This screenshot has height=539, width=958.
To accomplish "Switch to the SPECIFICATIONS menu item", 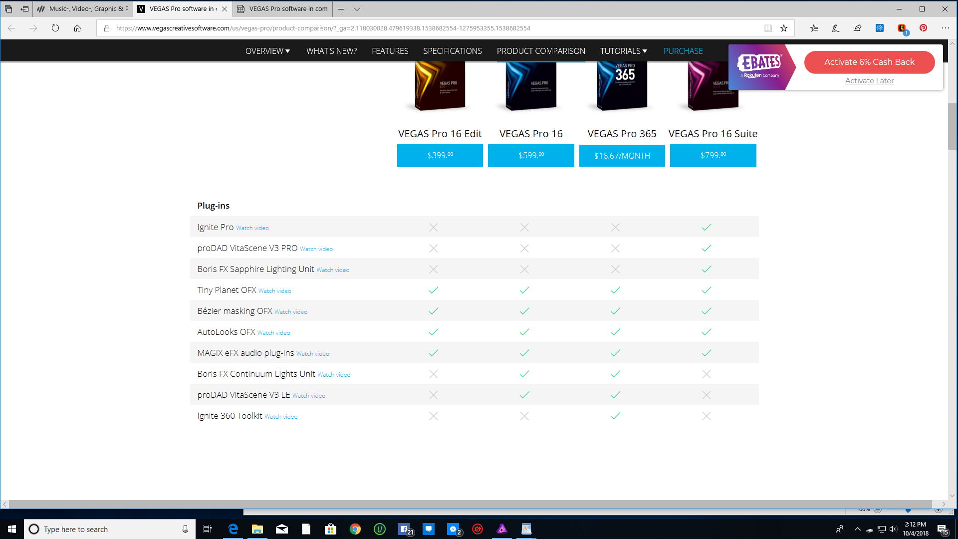I will pyautogui.click(x=452, y=50).
